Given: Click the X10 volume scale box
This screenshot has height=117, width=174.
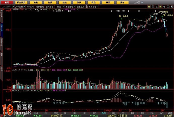Looking at the screenshot, I should pos(9,88).
